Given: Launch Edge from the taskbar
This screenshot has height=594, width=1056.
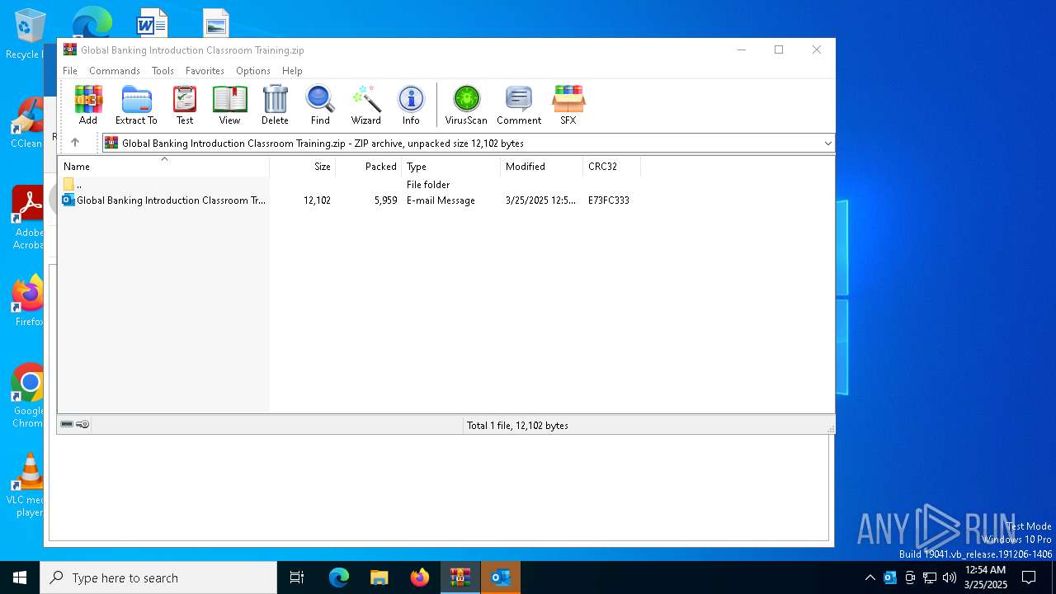Looking at the screenshot, I should [x=339, y=577].
